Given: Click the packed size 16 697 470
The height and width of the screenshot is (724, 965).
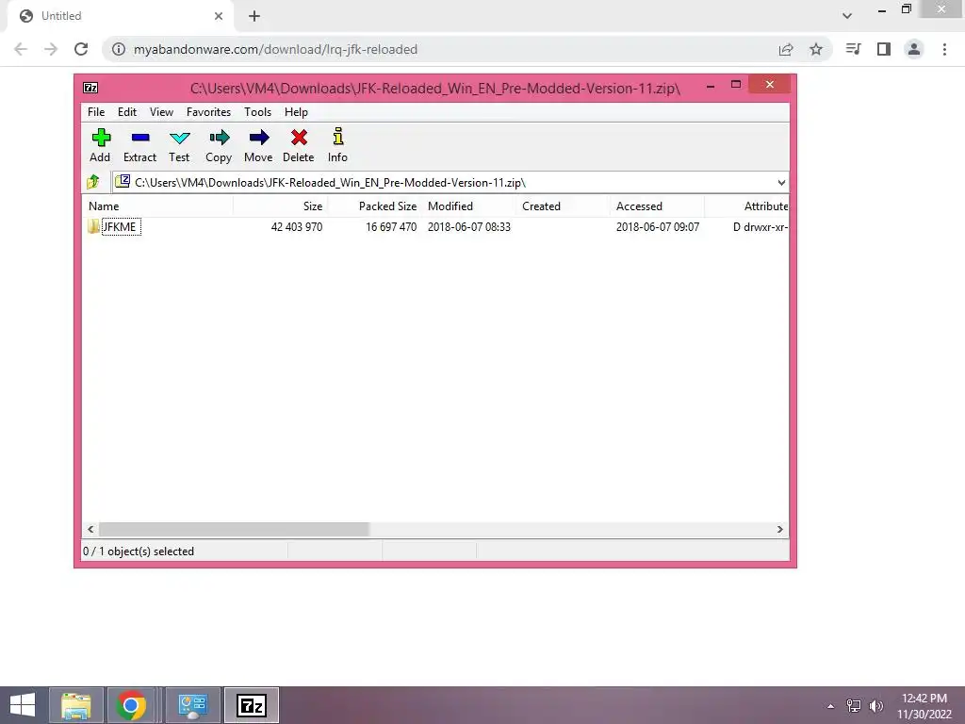Looking at the screenshot, I should tap(391, 226).
